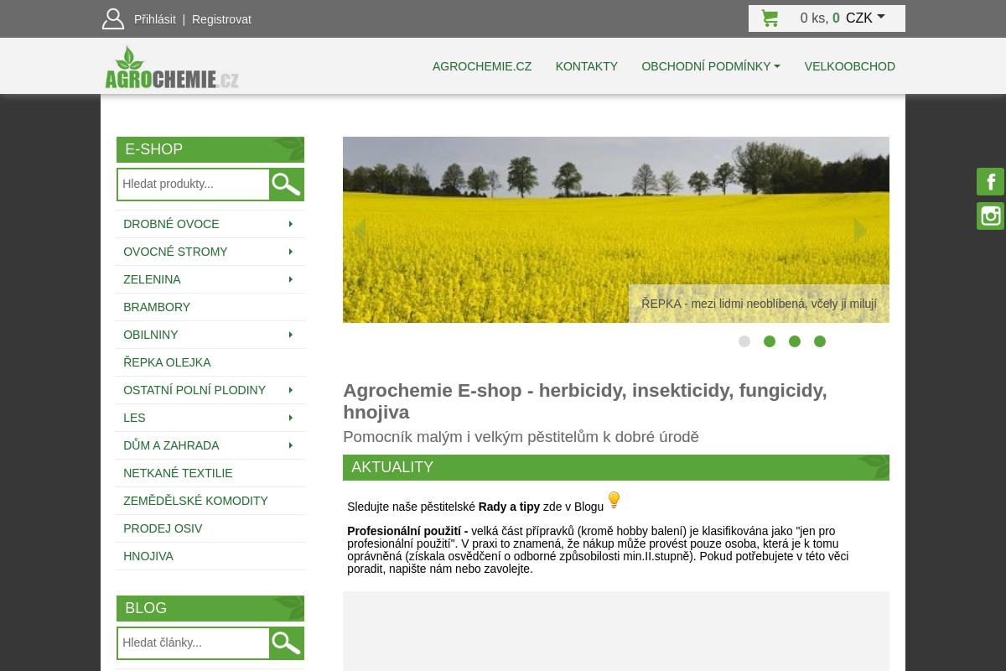Expand the DROBNÉ OVOCE submenu arrow
This screenshot has height=671, width=1006.
(291, 224)
